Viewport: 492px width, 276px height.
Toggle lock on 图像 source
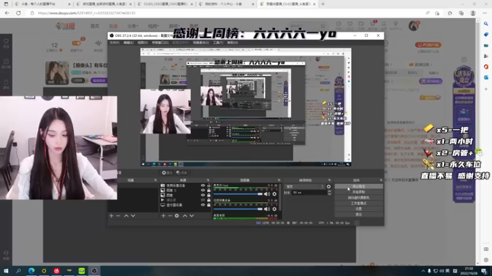208,195
